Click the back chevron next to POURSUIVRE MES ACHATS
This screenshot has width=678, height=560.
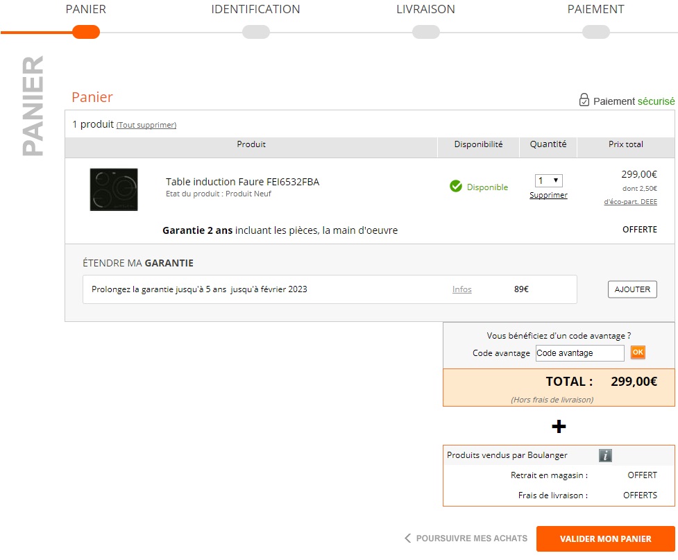[407, 538]
